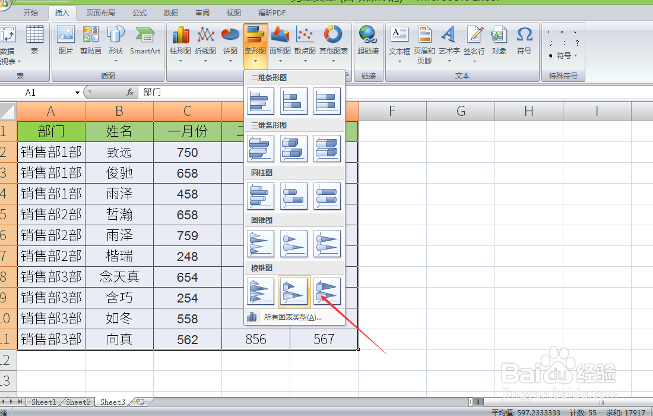
Task: Expand the Name Box dropdown arrow
Action: tap(77, 93)
